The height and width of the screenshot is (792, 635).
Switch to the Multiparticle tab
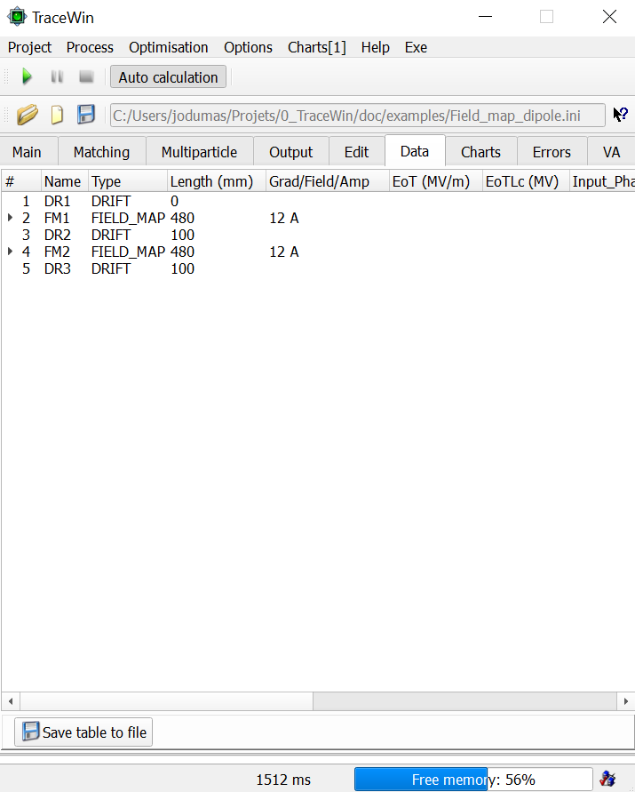point(200,152)
